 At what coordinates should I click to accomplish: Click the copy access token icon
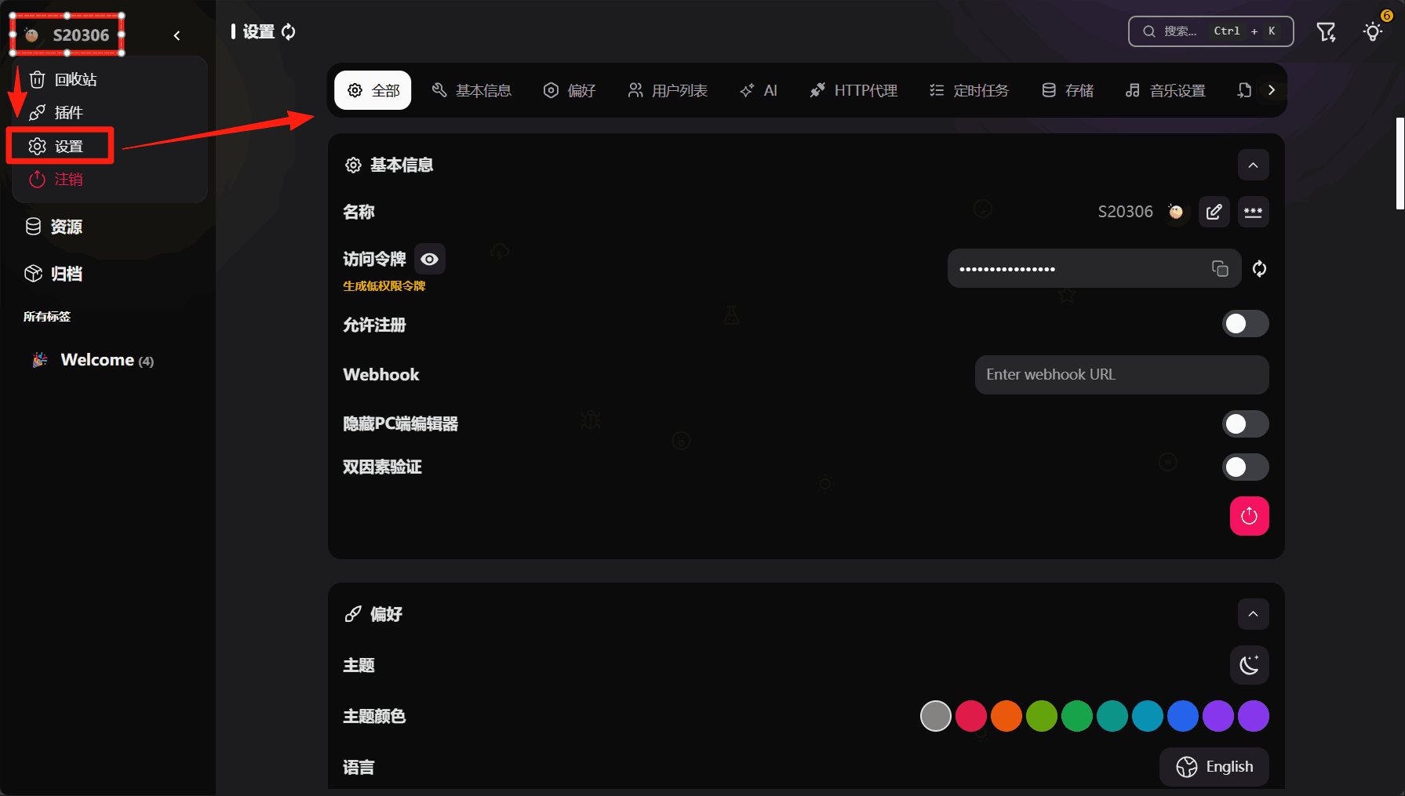[x=1220, y=269]
